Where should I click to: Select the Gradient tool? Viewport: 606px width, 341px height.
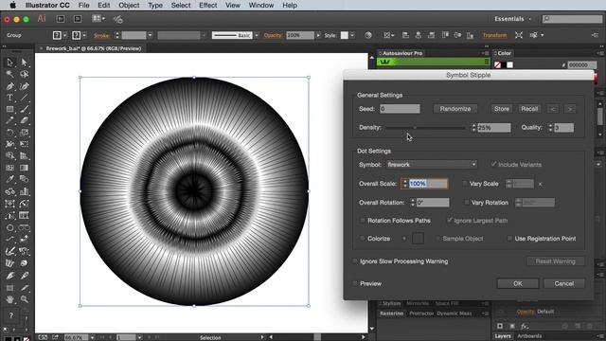tap(24, 168)
